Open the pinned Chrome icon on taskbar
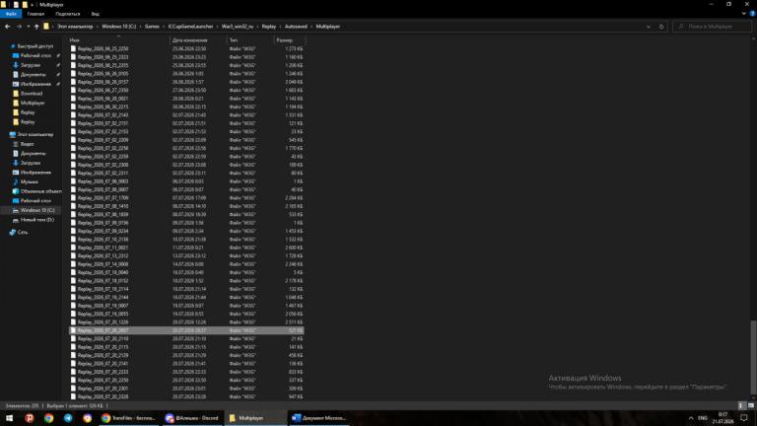This screenshot has height=426, width=757. click(x=48, y=418)
